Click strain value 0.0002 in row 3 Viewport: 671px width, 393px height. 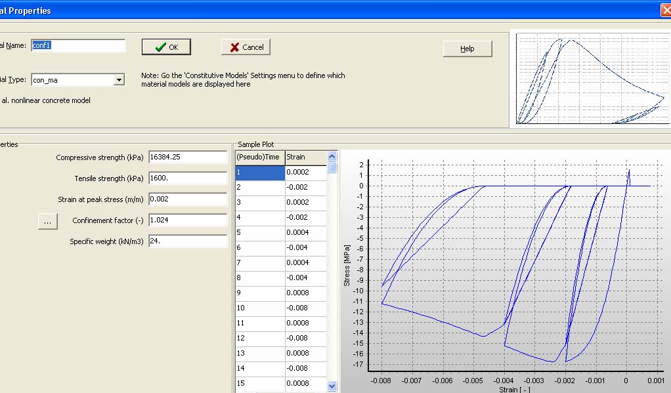pos(305,202)
